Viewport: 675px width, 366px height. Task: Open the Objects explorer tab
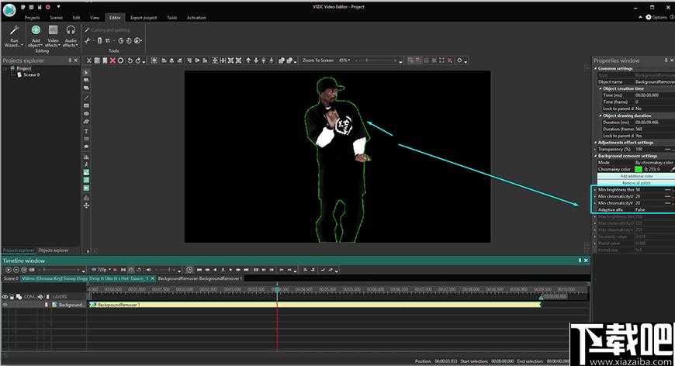(x=54, y=250)
